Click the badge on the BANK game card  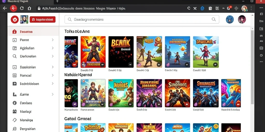click(x=130, y=64)
